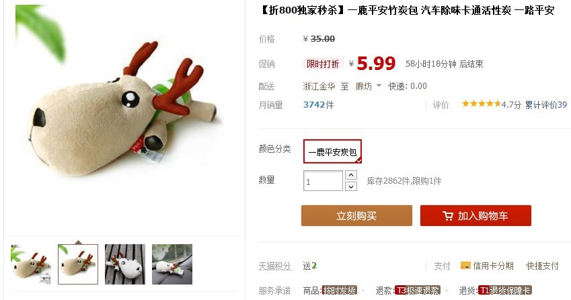Select the second highlighted deer thumbnail
The height and width of the screenshot is (300, 571).
(x=78, y=264)
